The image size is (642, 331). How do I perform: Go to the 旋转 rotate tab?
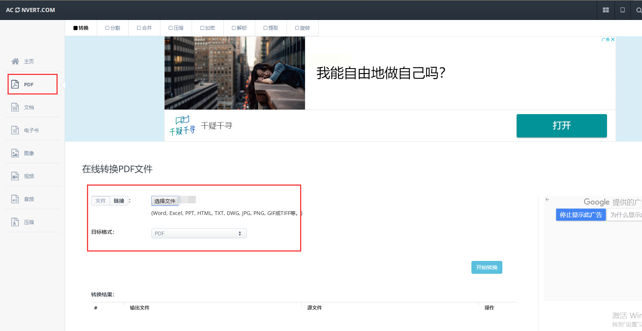click(x=302, y=28)
